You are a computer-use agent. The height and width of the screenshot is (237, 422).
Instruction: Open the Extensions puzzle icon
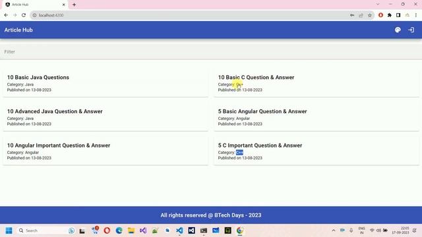tap(390, 15)
